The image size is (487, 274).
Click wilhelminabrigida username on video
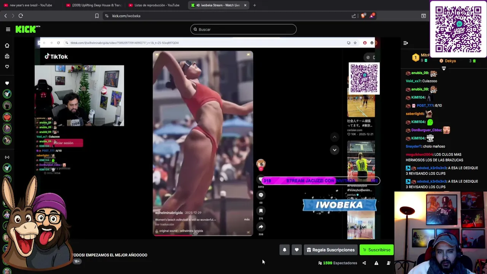click(169, 213)
